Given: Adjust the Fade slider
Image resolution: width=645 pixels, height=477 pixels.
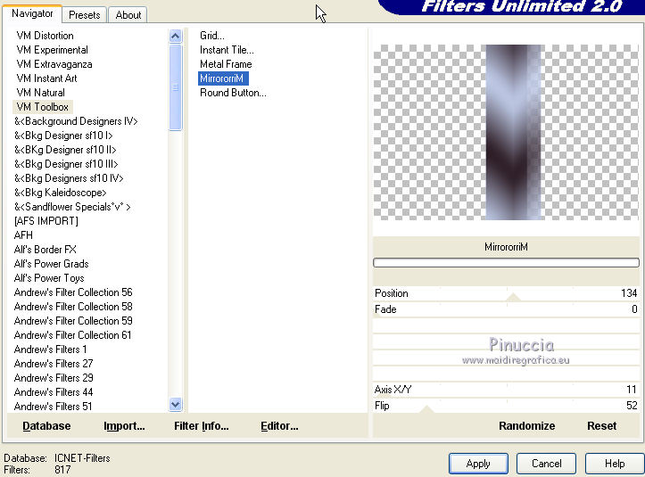Looking at the screenshot, I should tap(506, 309).
